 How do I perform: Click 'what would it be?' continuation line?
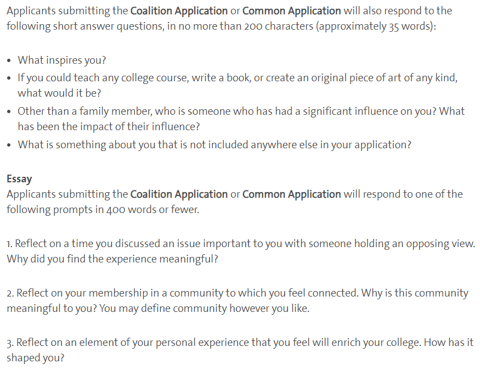pos(59,93)
